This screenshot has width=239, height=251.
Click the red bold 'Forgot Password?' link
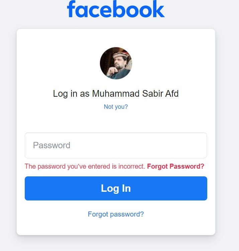coord(175,166)
